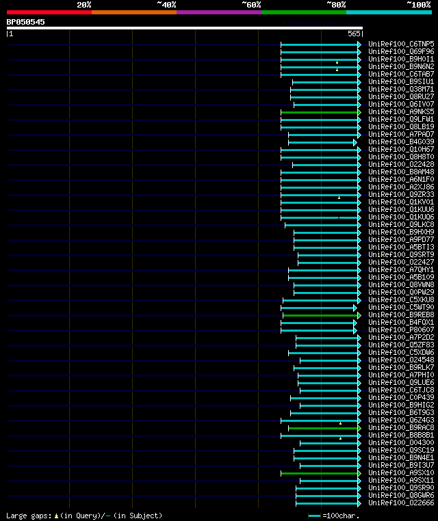
Task: Open the UniRef100_Q8RU27 hit label
Action: (x=401, y=96)
